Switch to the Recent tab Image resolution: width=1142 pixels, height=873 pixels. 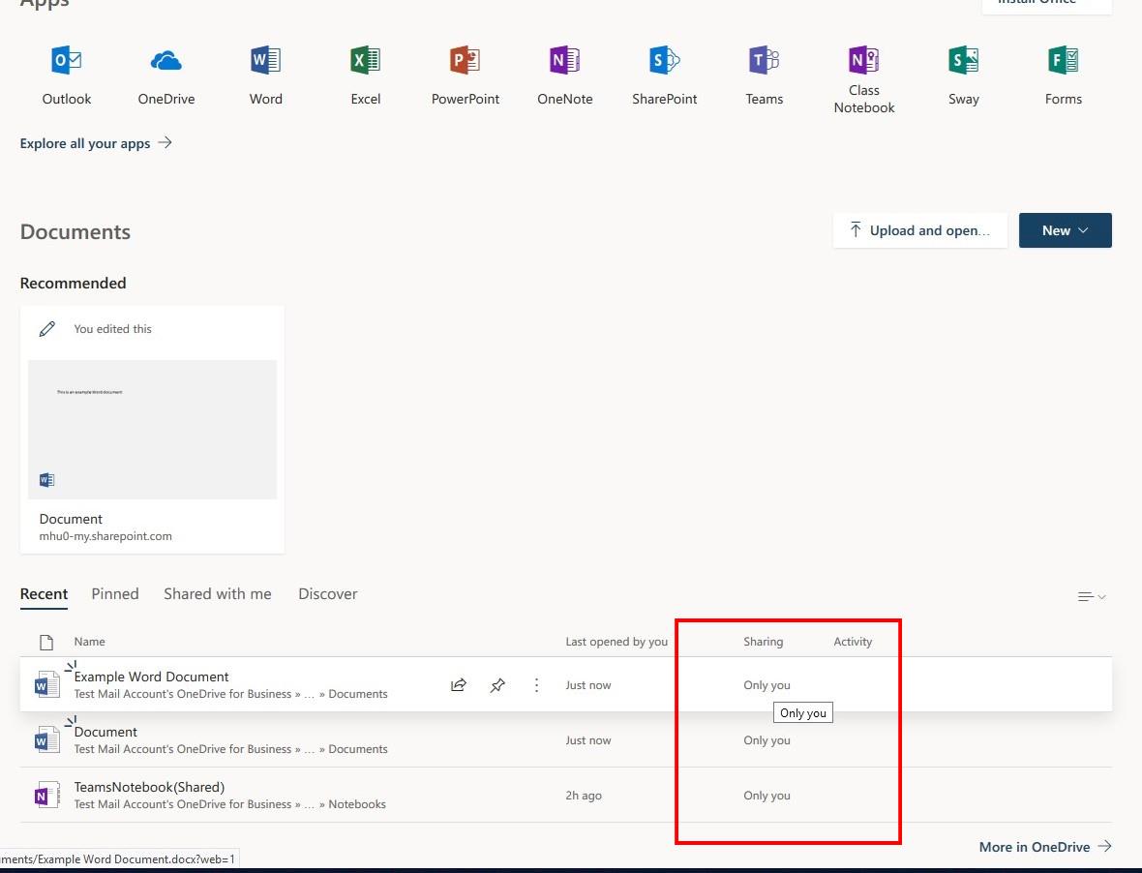pos(44,594)
